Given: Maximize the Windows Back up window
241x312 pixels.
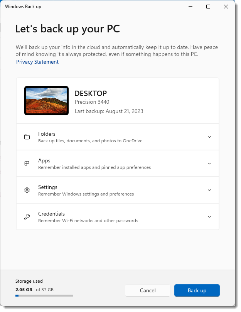Looking at the screenshot, I should [x=208, y=7].
